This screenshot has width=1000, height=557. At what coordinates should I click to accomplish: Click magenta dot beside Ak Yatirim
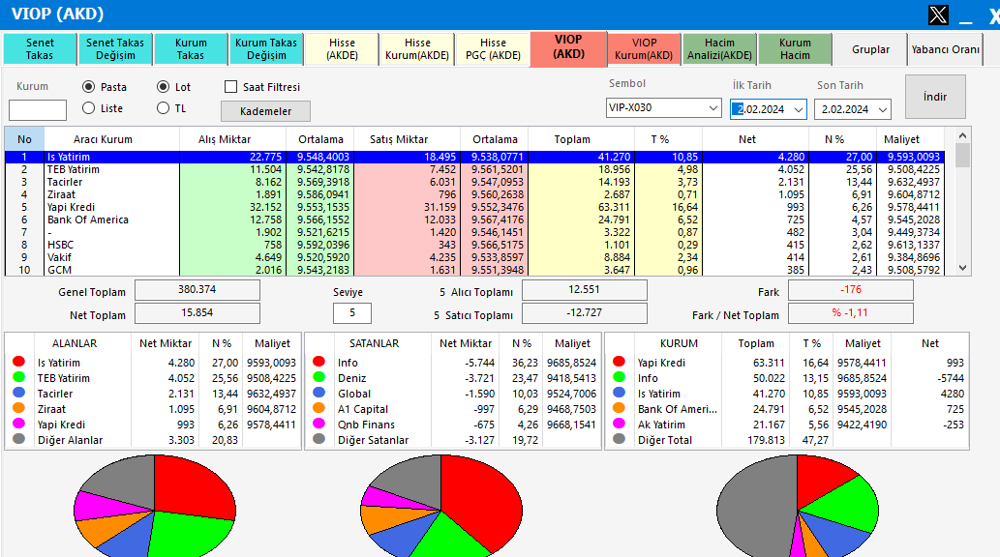pos(619,424)
